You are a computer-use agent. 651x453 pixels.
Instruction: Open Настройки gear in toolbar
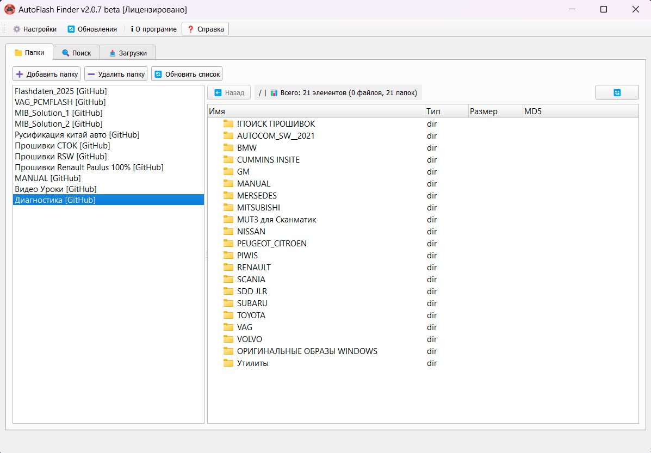pos(17,29)
